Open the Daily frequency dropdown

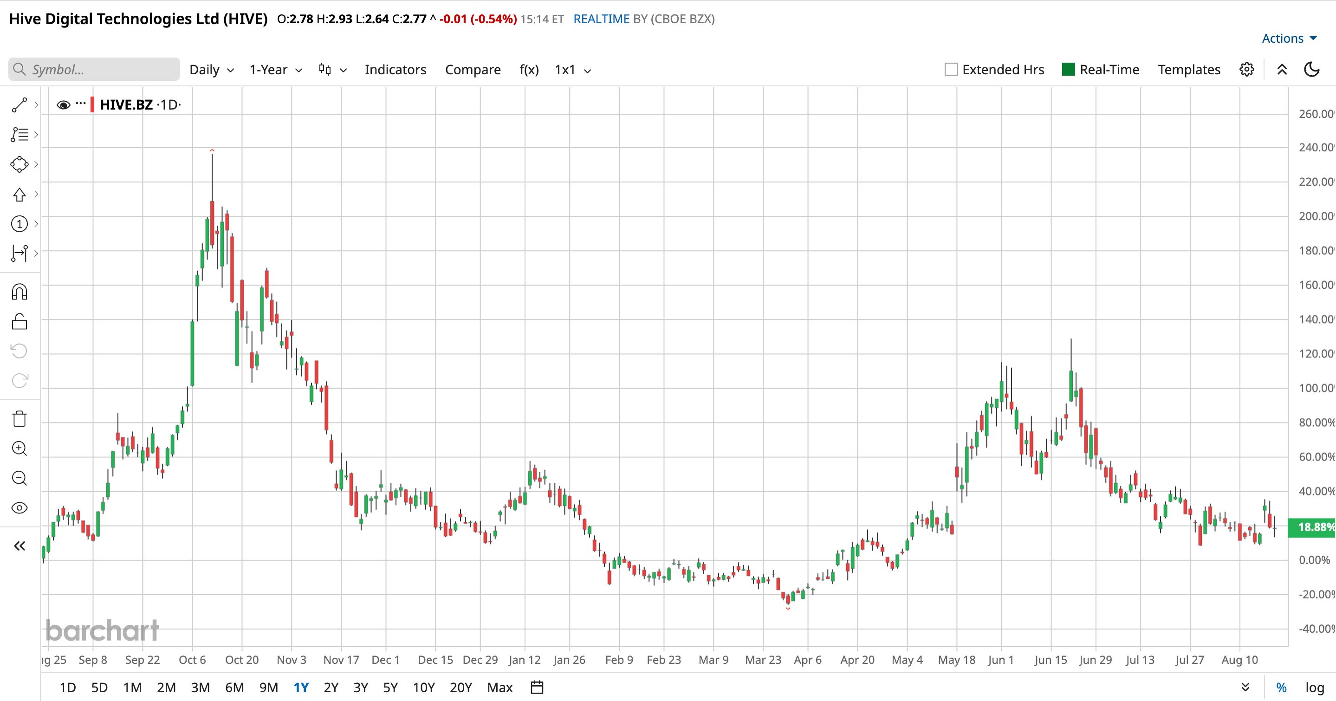(x=212, y=70)
